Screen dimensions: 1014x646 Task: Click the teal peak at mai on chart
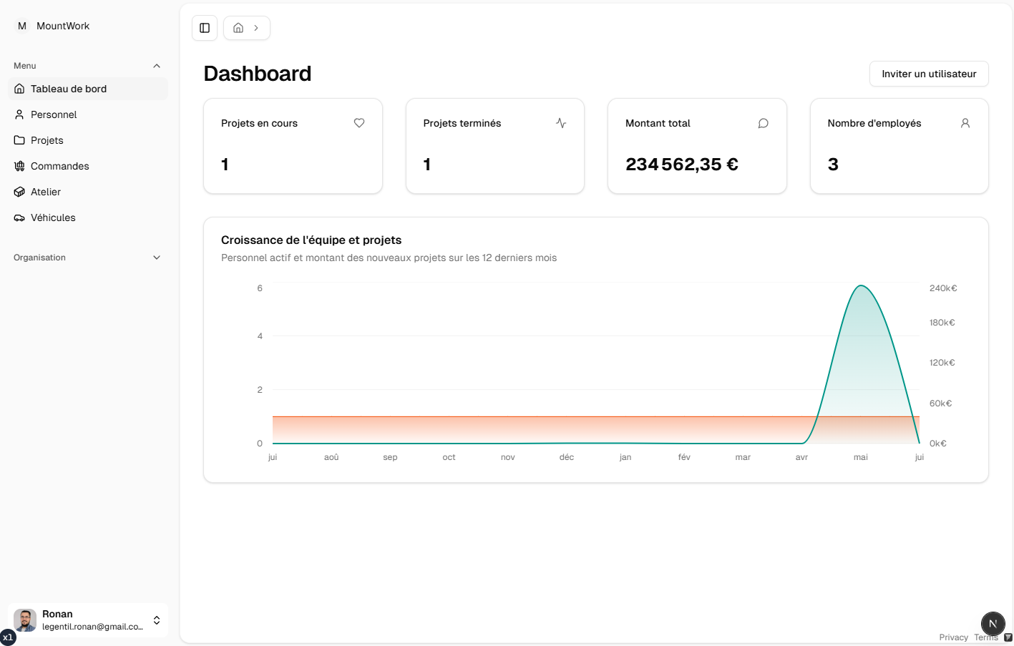click(861, 286)
